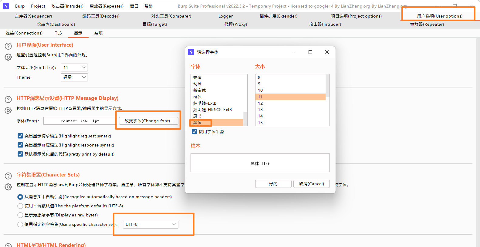This screenshot has width=480, height=247.
Task: Switch to 定序器(Sequencer) tab
Action: pos(33,16)
